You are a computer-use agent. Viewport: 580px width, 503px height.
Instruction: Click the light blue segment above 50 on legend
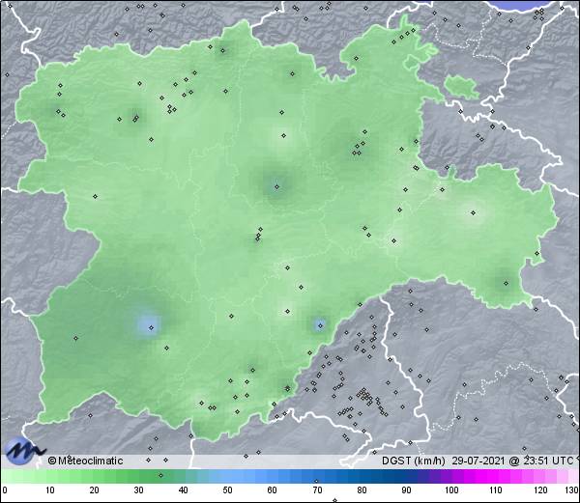pyautogui.click(x=227, y=477)
